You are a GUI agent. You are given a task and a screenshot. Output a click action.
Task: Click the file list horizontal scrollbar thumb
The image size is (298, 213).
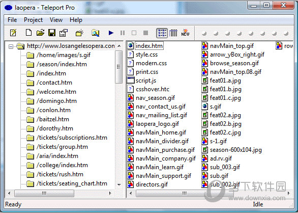185,193
